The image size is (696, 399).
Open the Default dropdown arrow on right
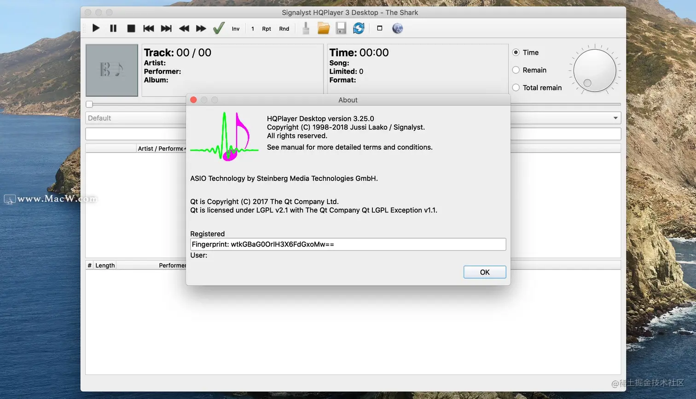tap(615, 118)
